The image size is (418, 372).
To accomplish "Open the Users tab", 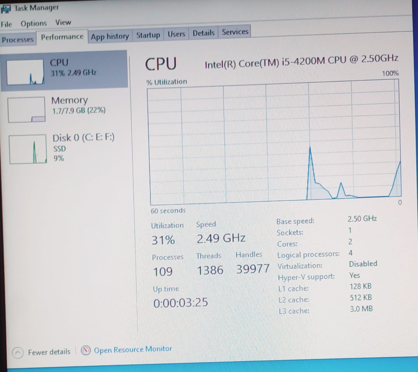I will [176, 34].
